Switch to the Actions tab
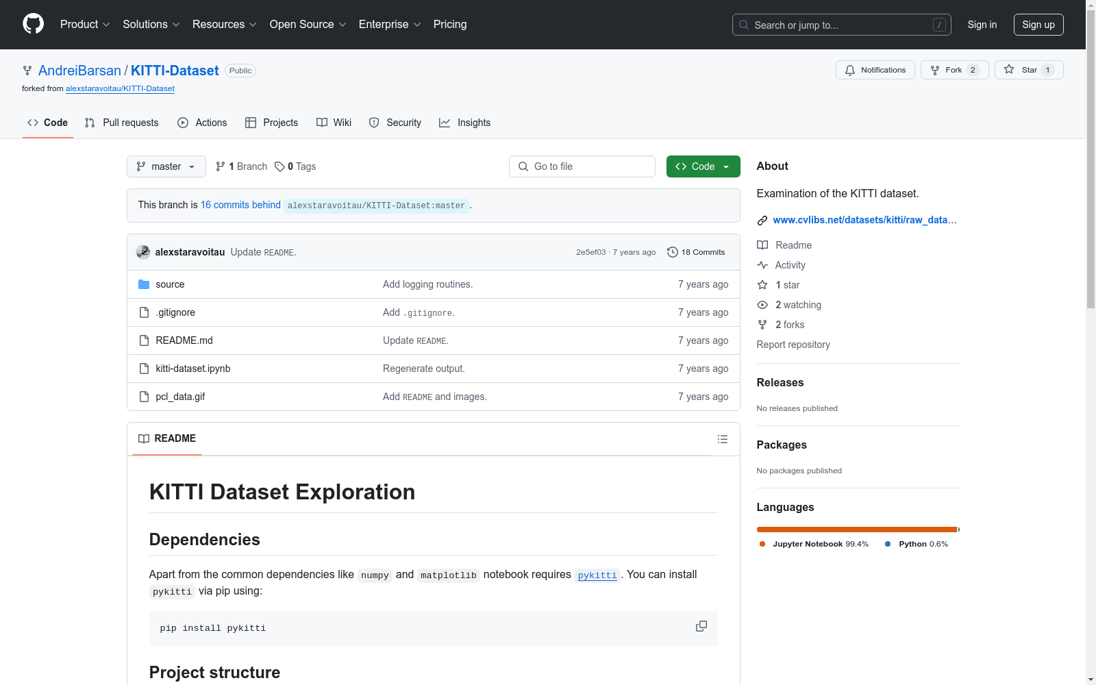The width and height of the screenshot is (1096, 685). pyautogui.click(x=202, y=123)
